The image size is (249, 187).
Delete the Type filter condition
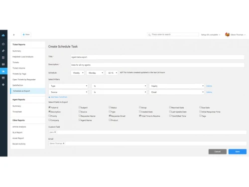click(209, 86)
